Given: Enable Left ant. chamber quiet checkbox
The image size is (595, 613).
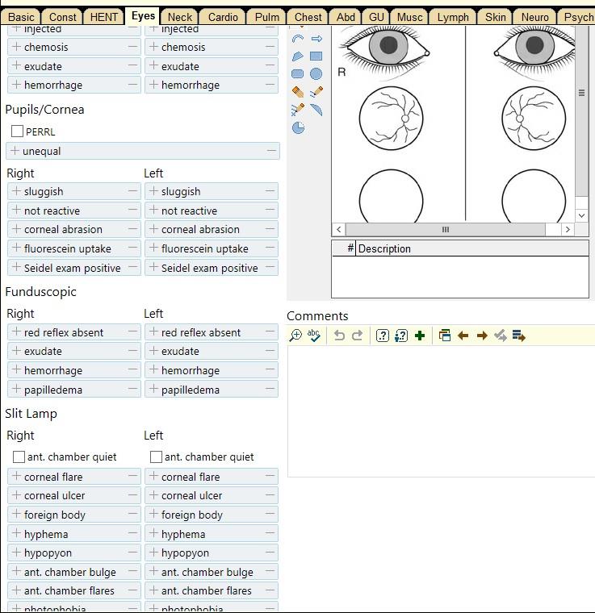Looking at the screenshot, I should point(156,457).
